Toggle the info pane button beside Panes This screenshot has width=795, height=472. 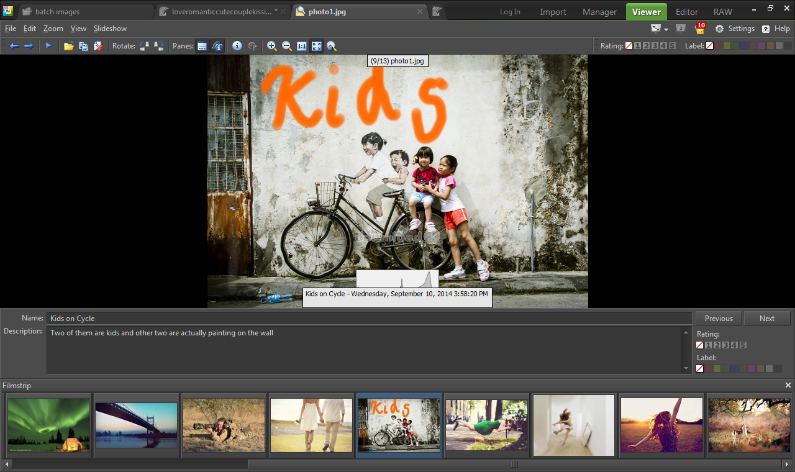217,46
